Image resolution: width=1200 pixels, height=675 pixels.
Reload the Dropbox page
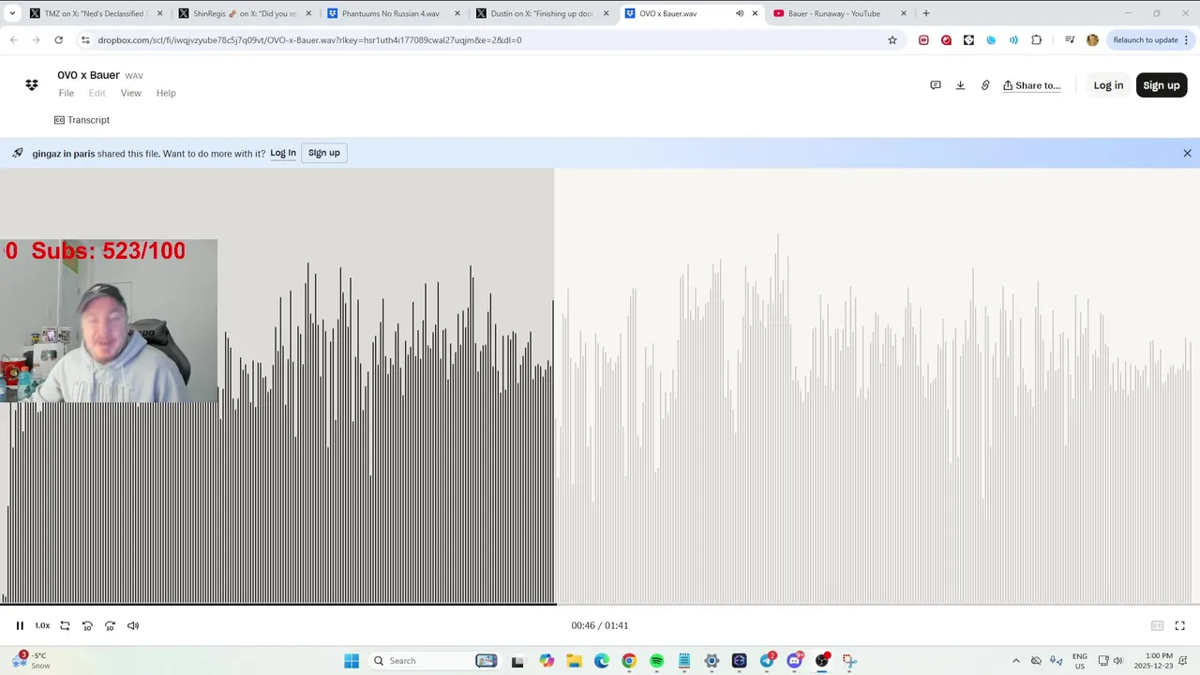pyautogui.click(x=58, y=40)
